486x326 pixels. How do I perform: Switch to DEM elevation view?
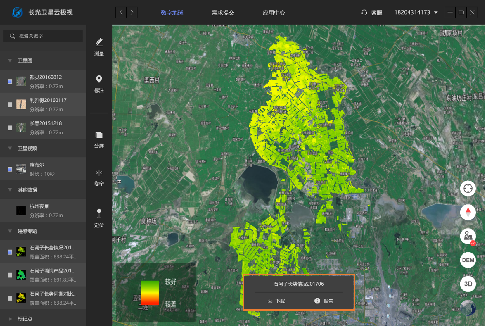coord(468,260)
